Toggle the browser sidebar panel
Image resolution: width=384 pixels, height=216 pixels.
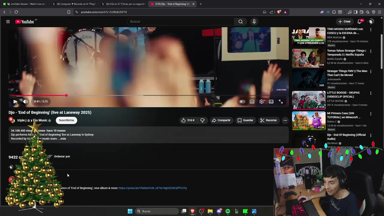[355, 12]
